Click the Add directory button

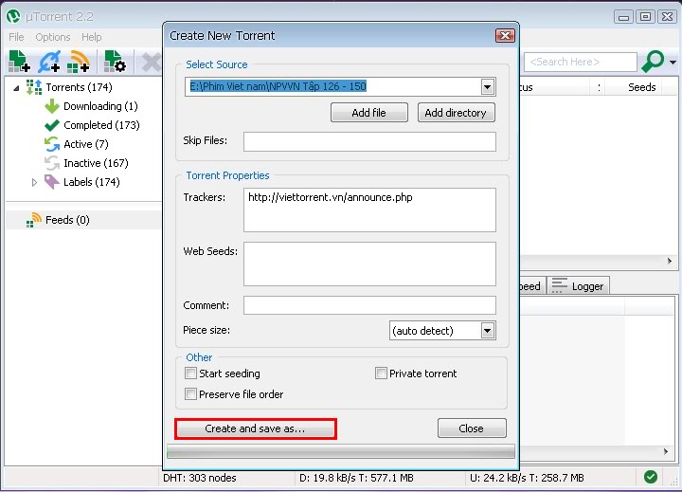[x=456, y=113]
